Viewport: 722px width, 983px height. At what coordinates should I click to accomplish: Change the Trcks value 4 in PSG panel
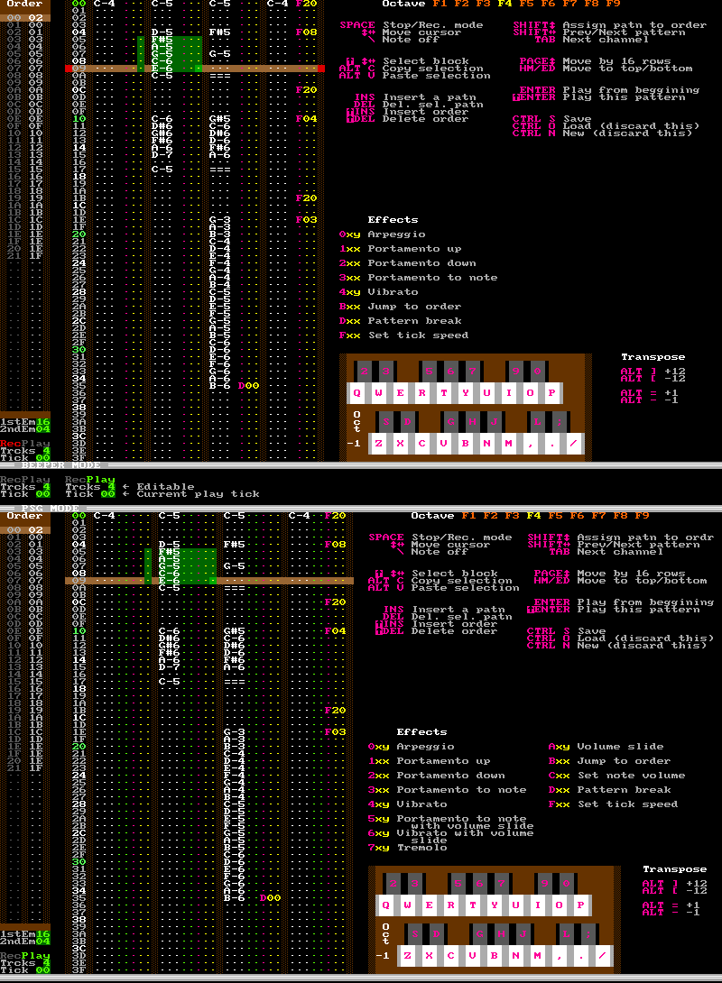click(x=47, y=963)
